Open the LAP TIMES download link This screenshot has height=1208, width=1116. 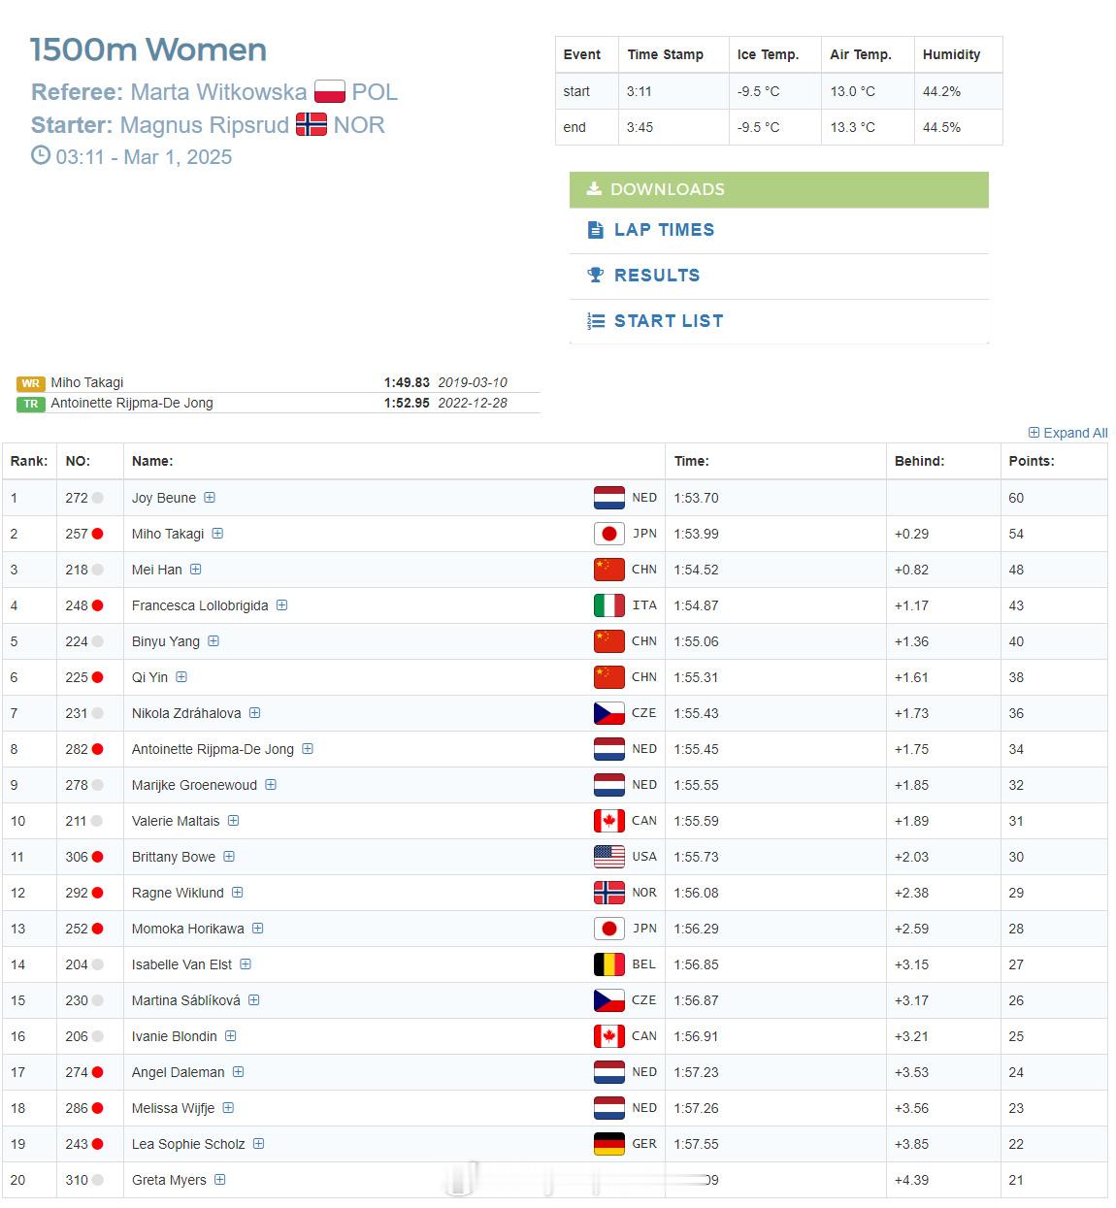click(664, 230)
